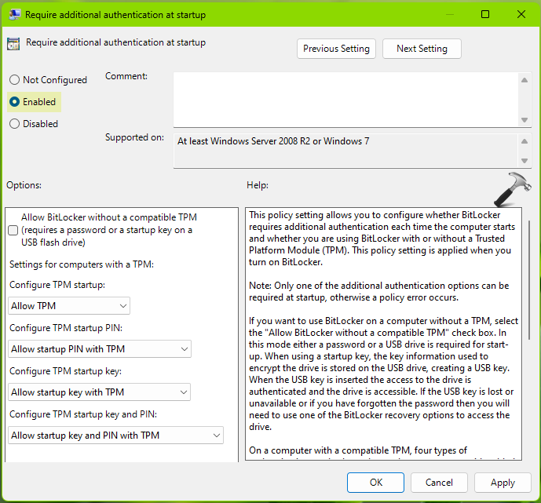Click the Comment box scroll down arrow
541x503 pixels.
tap(525, 119)
